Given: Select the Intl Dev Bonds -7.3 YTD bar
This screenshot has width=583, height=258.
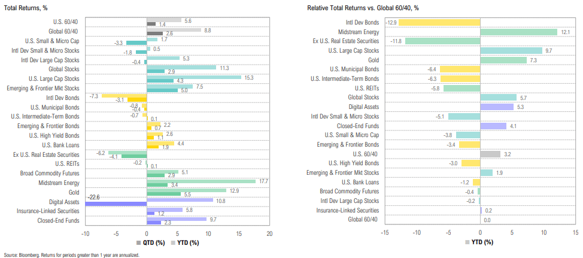Looking at the screenshot, I should (x=125, y=96).
